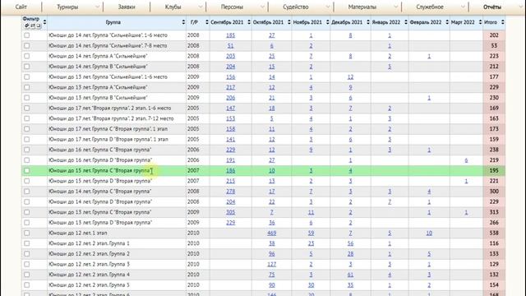526x296 pixels.
Task: Open the 56 link for 2 этап Группа 1
Action: (x=350, y=243)
